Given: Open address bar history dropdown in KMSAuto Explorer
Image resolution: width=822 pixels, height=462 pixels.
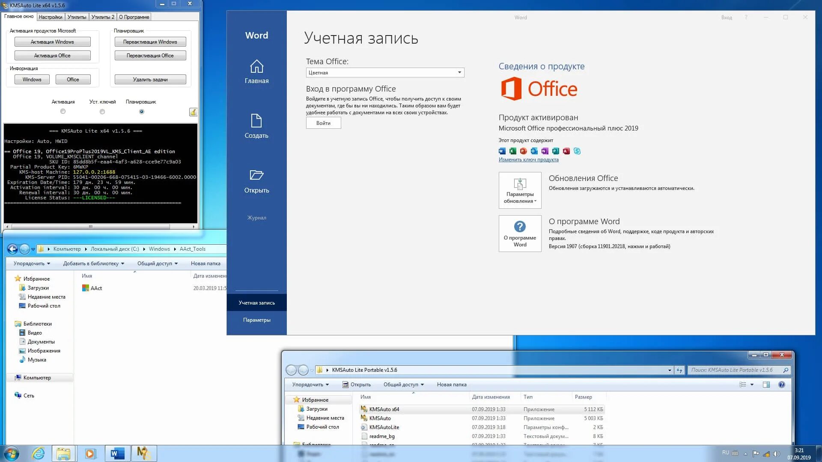Looking at the screenshot, I should click(x=670, y=370).
